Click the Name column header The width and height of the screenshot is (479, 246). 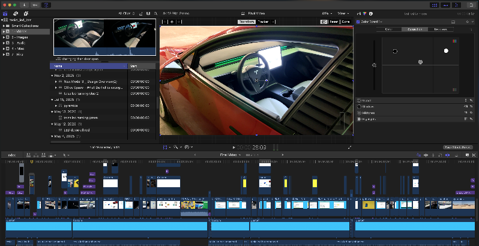point(89,66)
